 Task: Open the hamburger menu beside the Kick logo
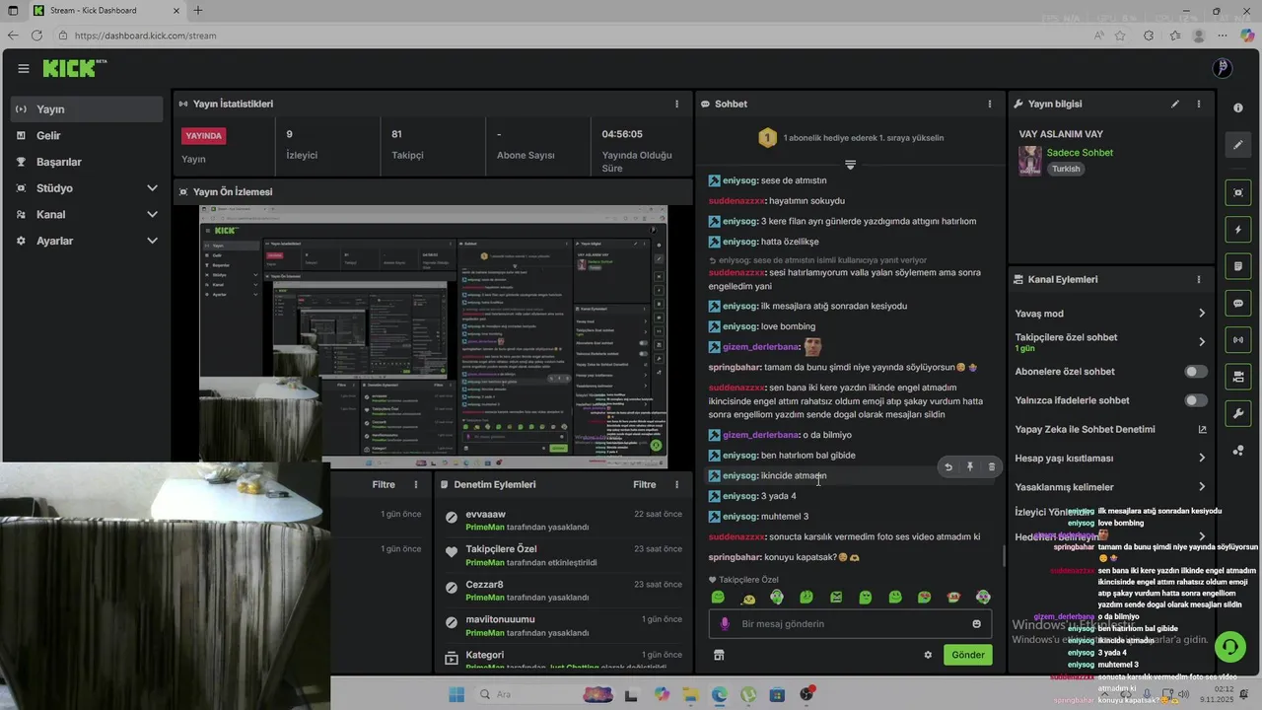[x=23, y=69]
